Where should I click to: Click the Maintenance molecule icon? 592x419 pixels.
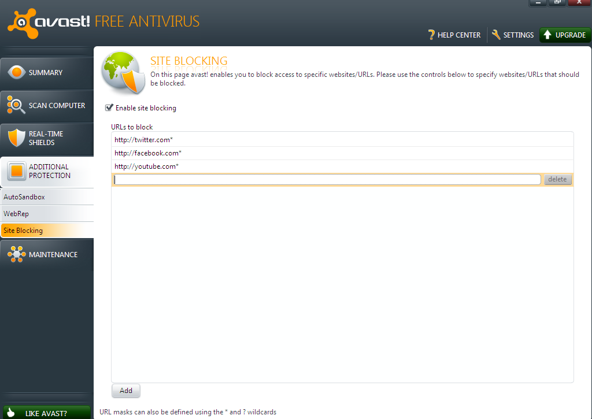(16, 254)
